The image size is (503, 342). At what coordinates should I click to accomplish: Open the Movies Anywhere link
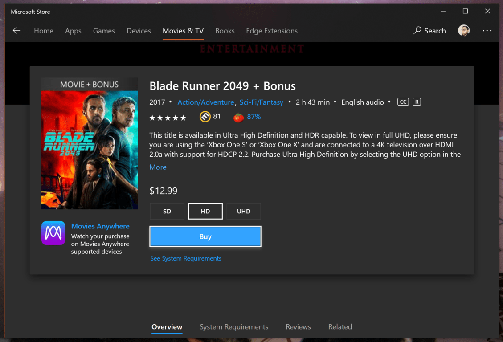[100, 226]
